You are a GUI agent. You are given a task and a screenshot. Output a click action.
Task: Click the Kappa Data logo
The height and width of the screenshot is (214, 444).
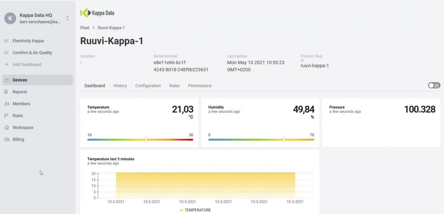98,13
